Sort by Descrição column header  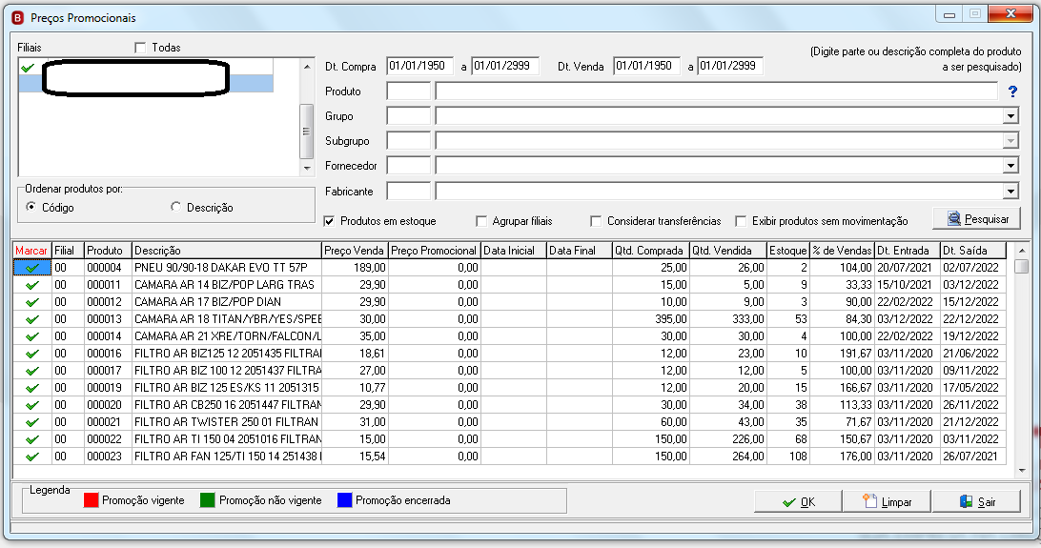(x=226, y=250)
